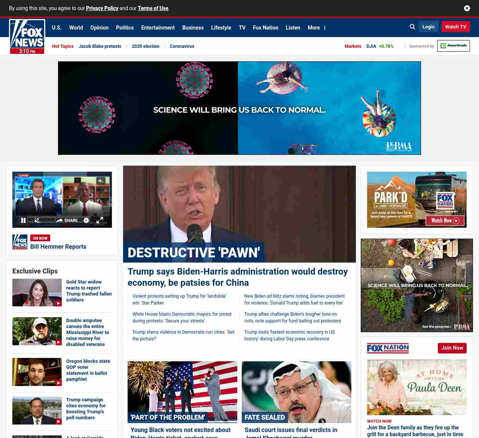
Task: Open the site search magnifier icon
Action: 412,27
